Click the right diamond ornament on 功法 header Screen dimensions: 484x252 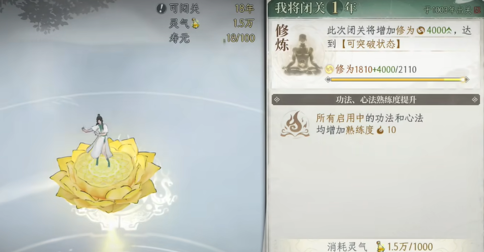click(x=475, y=99)
